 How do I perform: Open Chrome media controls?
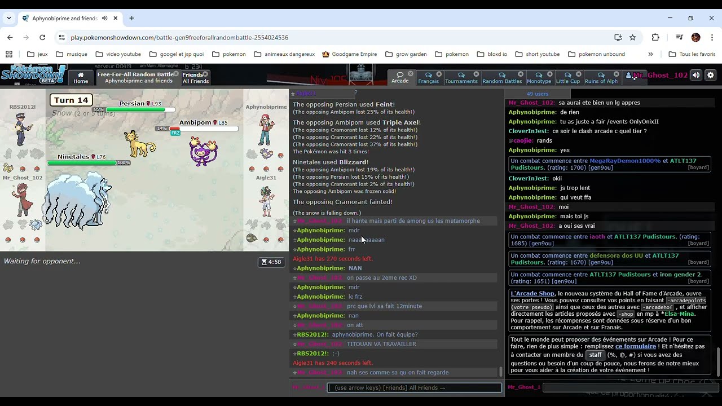click(x=679, y=37)
